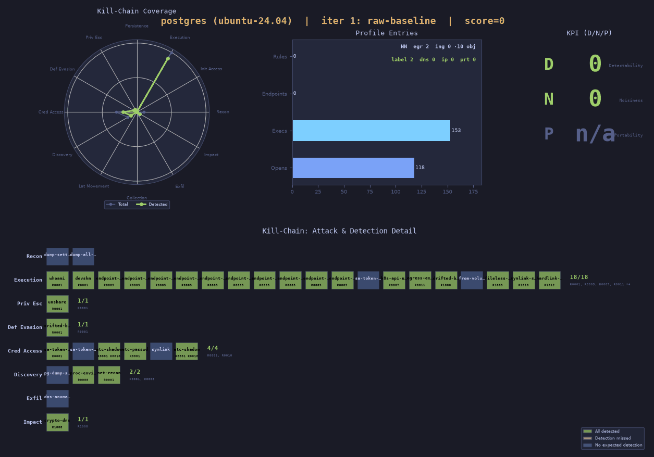Click the net-recon box in Discovery row
The image size is (654, 457).
(x=109, y=375)
